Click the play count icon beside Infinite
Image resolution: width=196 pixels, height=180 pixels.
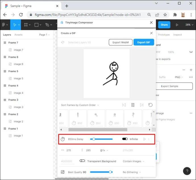tap(144, 139)
